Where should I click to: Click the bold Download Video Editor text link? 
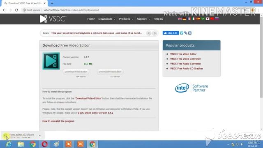tap(88, 99)
